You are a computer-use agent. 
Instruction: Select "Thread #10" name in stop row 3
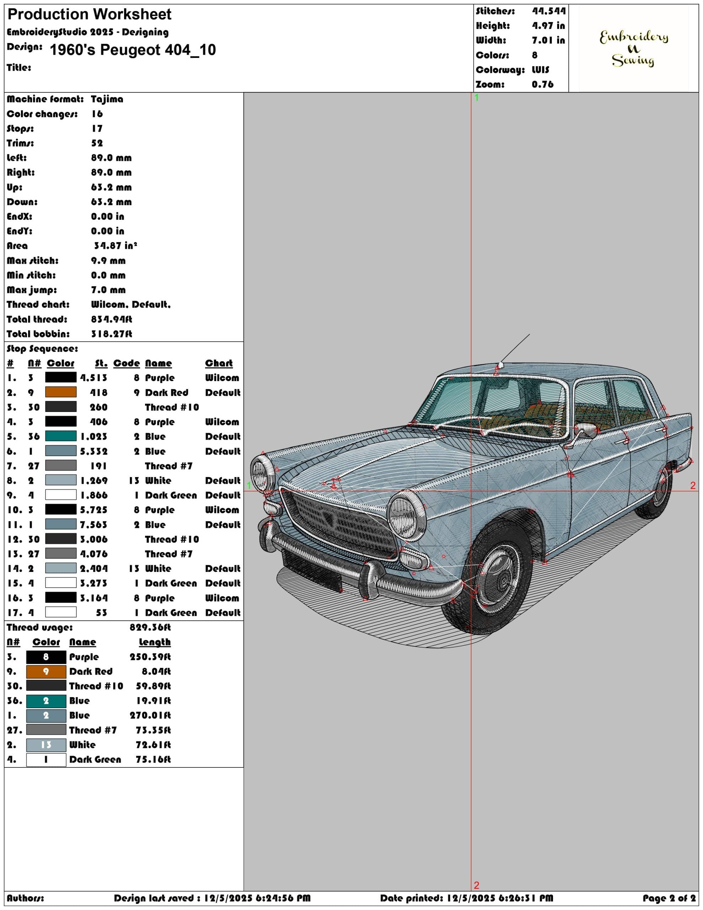click(172, 407)
